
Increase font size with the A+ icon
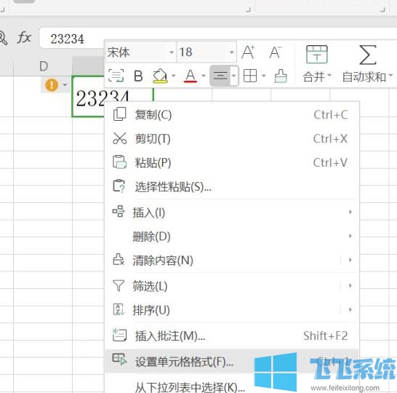[x=248, y=52]
